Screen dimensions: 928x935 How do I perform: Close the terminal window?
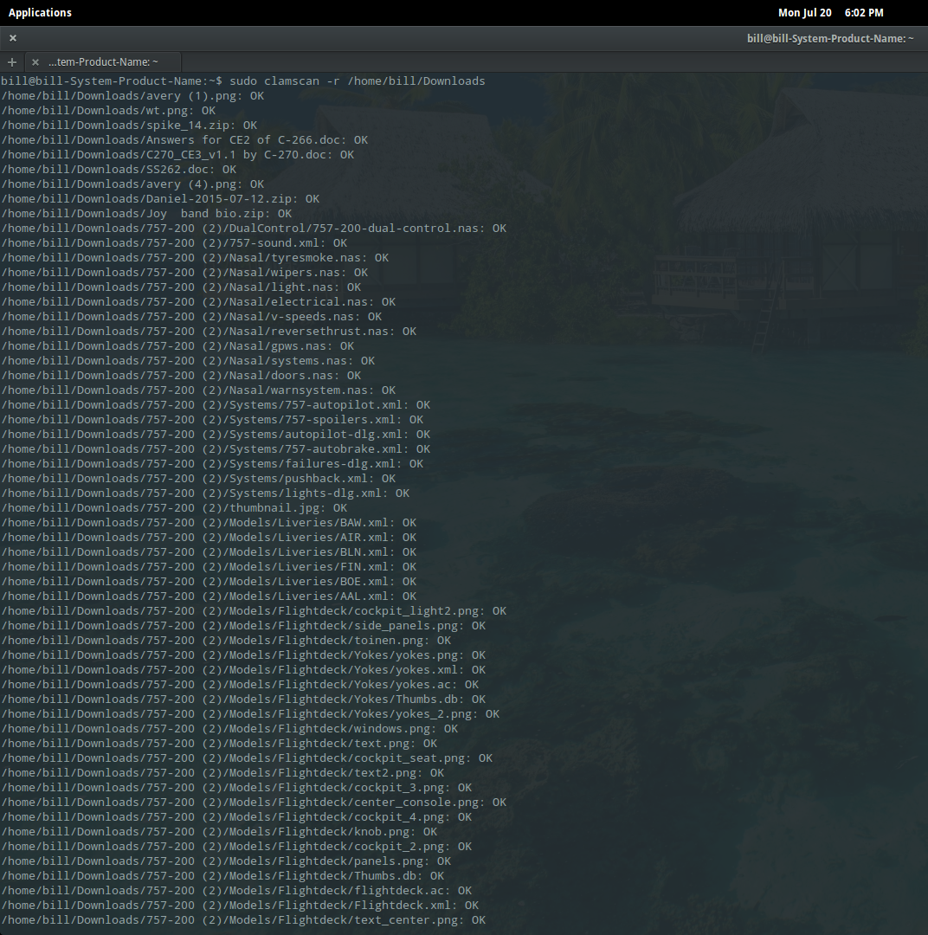click(x=13, y=38)
